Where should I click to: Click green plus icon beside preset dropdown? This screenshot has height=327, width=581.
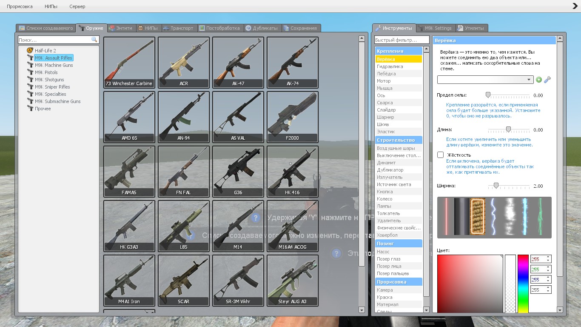[x=539, y=80]
